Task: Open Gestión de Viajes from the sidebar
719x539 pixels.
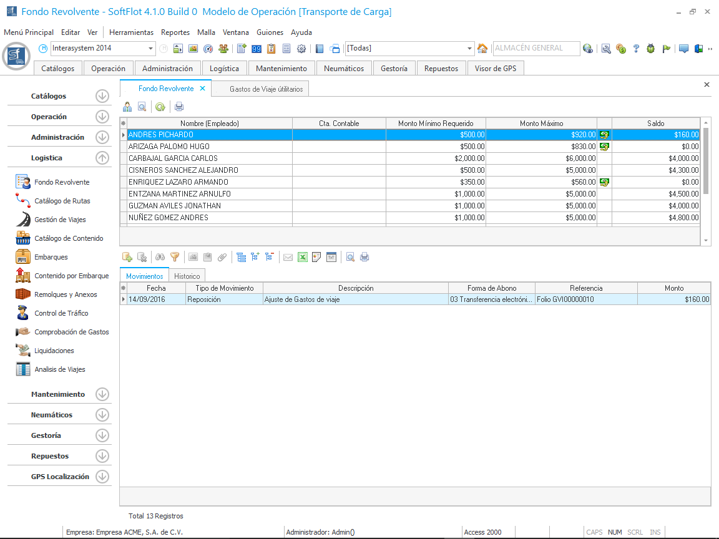Action: pos(60,220)
